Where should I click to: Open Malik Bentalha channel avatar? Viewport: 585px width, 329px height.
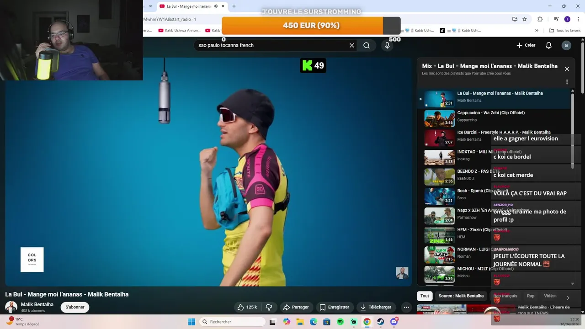pos(11,307)
